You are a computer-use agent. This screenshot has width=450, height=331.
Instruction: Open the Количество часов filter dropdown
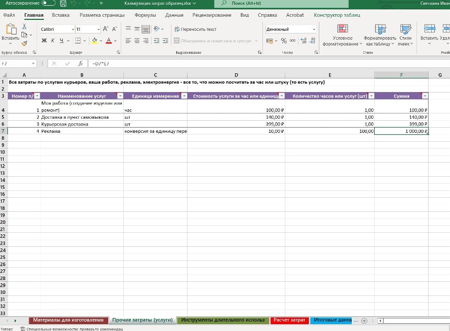coord(372,96)
